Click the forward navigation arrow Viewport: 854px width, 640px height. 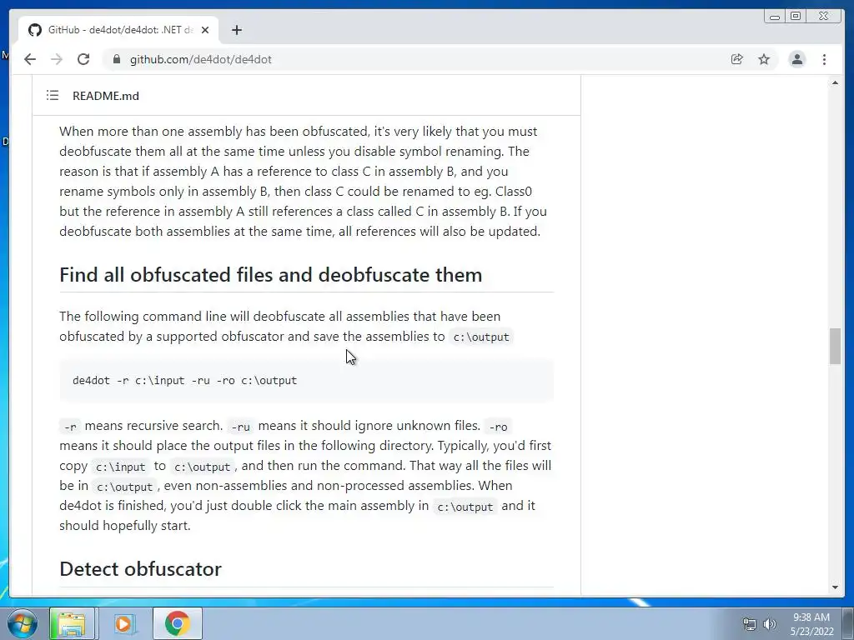click(57, 59)
